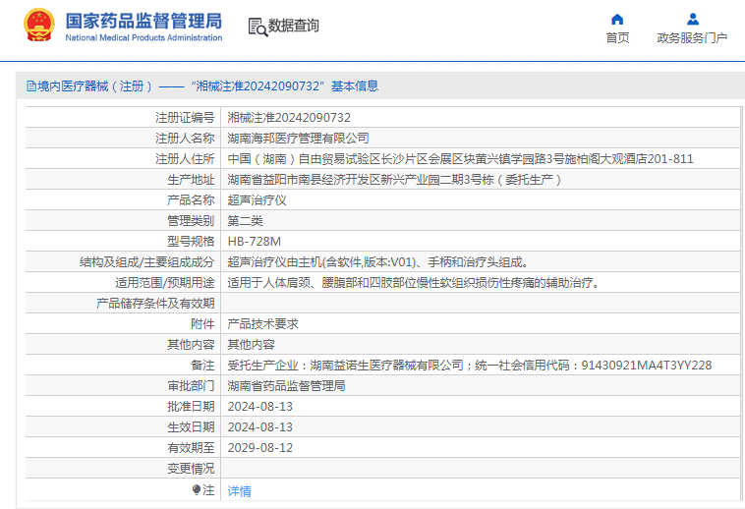Select model value HB-728M
745x509 pixels.
coord(255,241)
